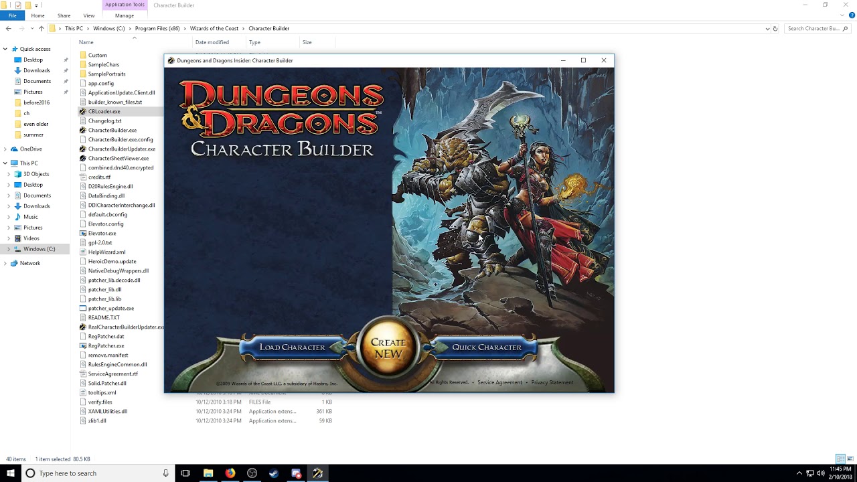Collapse the This PC tree node
857x482 pixels.
tap(5, 163)
